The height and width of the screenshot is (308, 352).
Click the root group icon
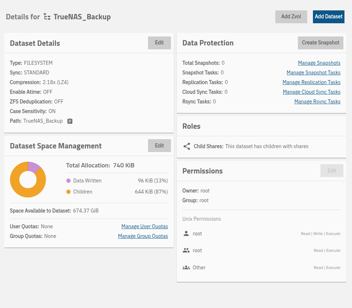point(186,250)
